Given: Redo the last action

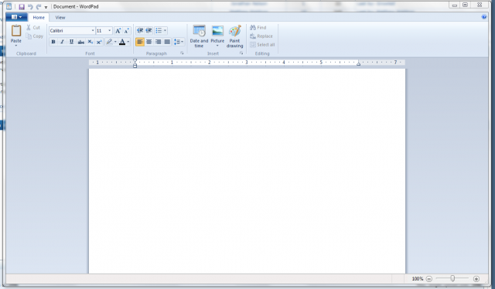Looking at the screenshot, I should click(39, 7).
